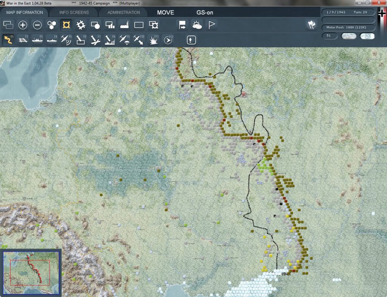Screen dimensions: 387x297
Task: Click the GS-on ground support label
Action: click(x=204, y=12)
